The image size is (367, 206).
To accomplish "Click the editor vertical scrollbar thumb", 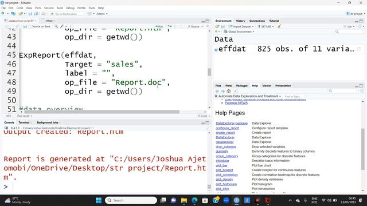I will tap(209, 72).
